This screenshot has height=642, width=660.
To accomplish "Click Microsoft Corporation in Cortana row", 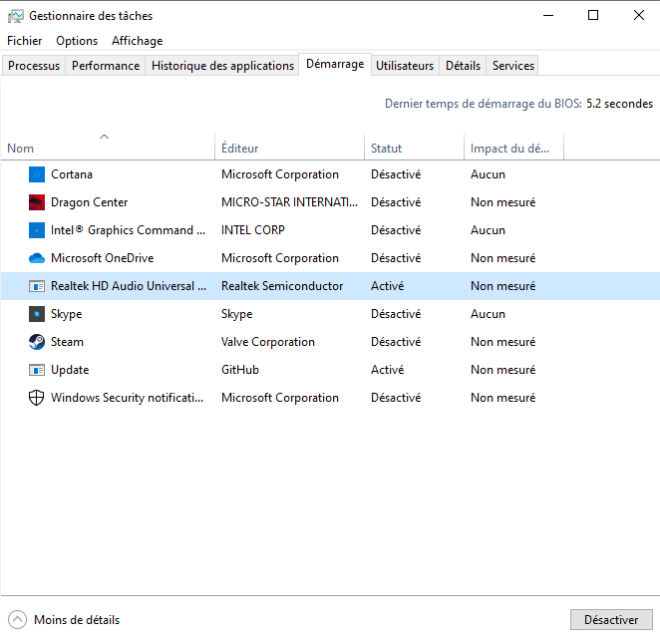I will pyautogui.click(x=280, y=174).
